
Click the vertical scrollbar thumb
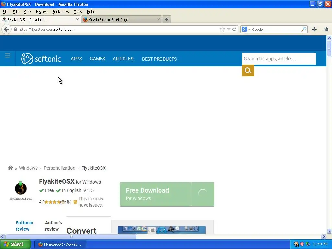(x=329, y=49)
